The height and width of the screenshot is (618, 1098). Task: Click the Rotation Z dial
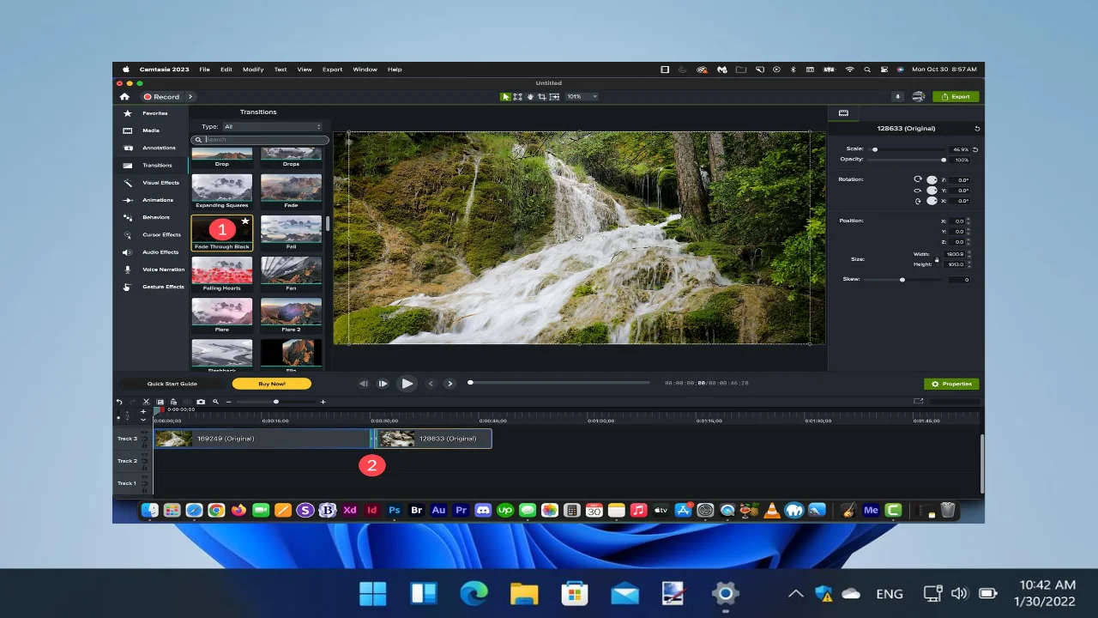tap(932, 180)
